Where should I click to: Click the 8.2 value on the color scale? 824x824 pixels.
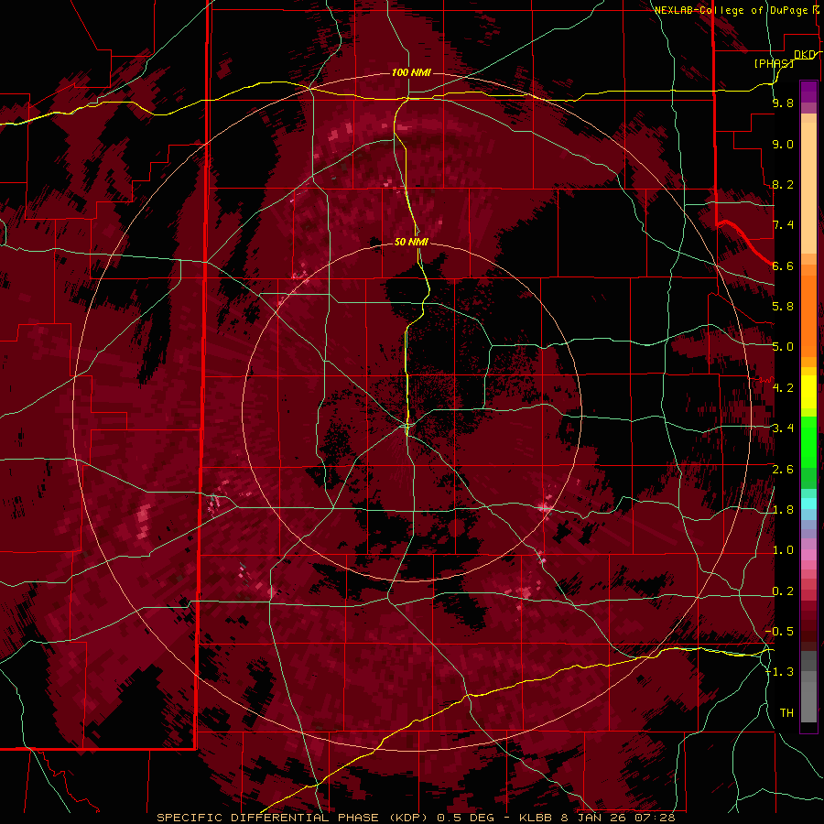[783, 184]
